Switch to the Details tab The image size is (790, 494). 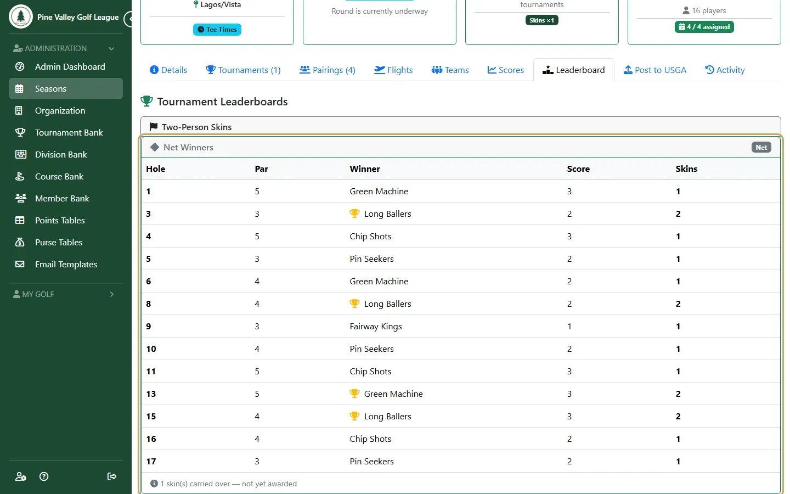pos(168,70)
